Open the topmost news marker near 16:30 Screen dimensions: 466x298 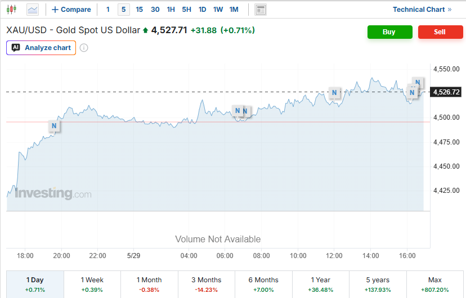(418, 82)
